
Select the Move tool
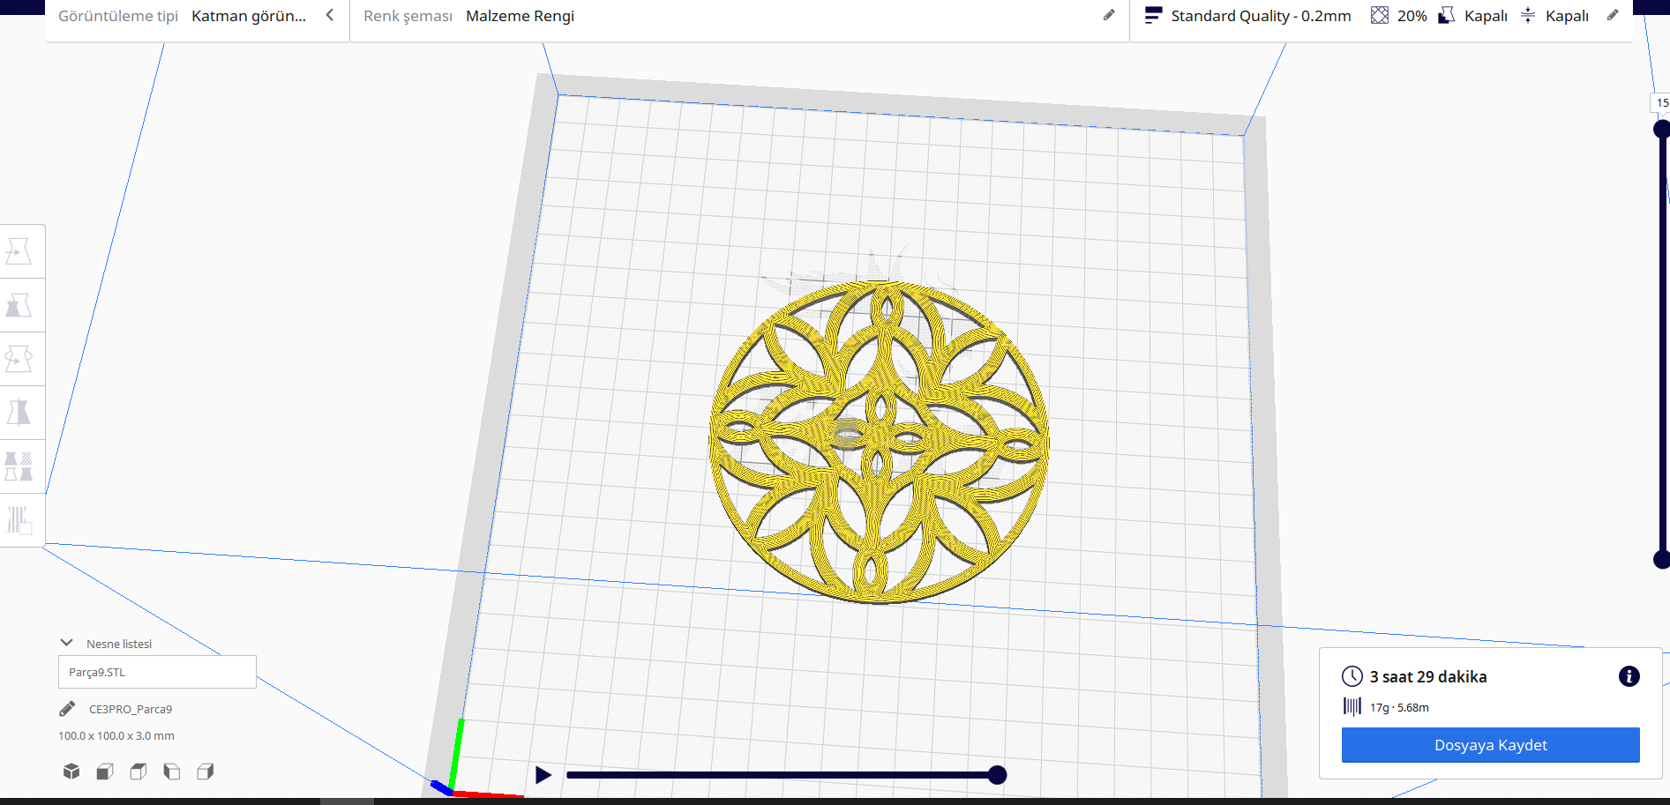coord(21,250)
